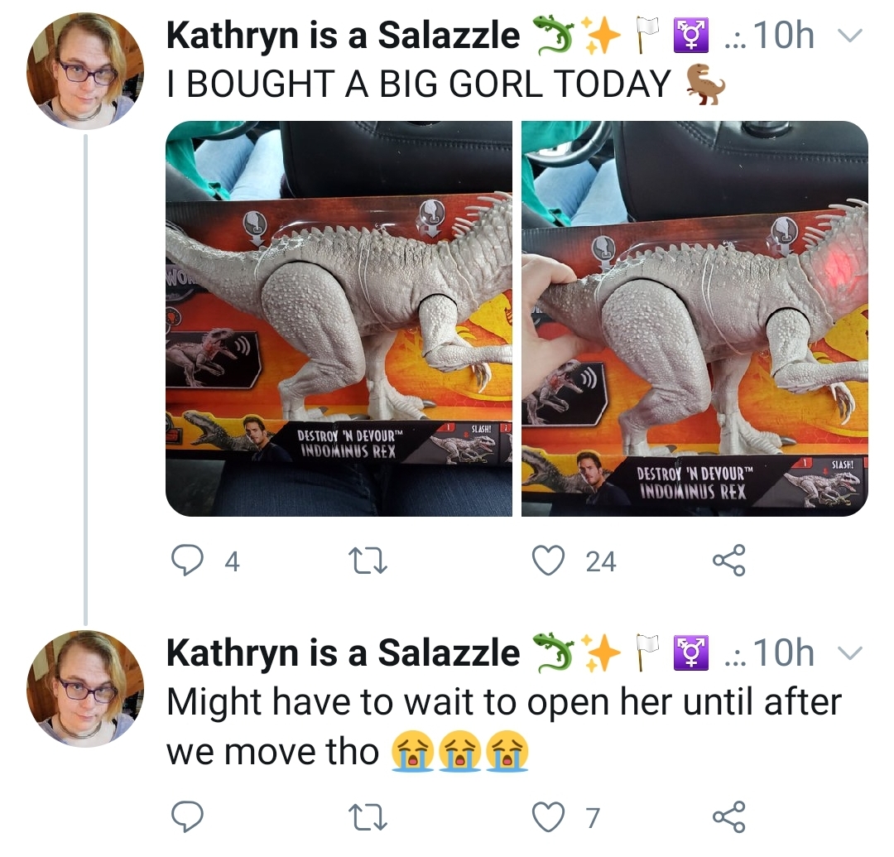Image resolution: width=894 pixels, height=857 pixels.
Task: Reply to the "wait to open her" tweet
Action: 188,817
